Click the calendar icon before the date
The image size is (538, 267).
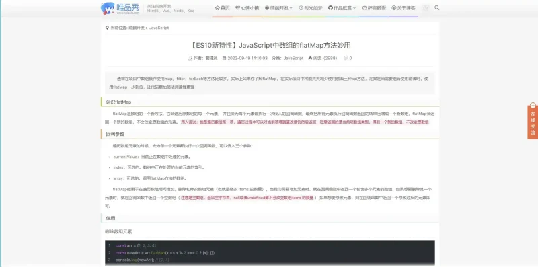pos(225,59)
